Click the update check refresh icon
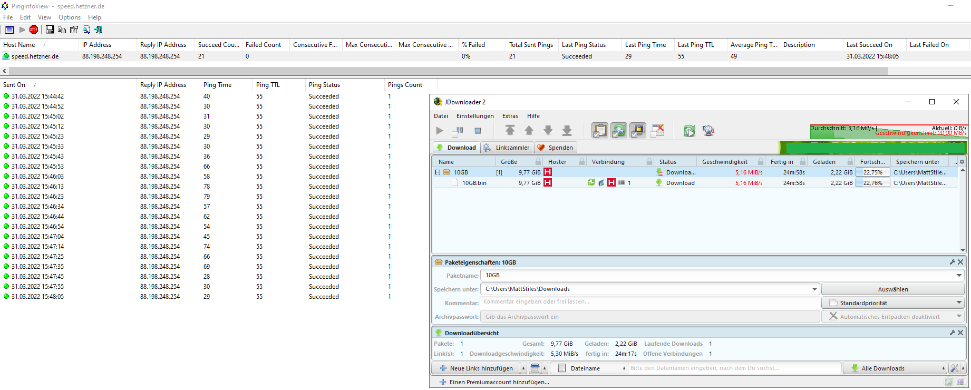This screenshot has height=390, width=971. tap(689, 131)
